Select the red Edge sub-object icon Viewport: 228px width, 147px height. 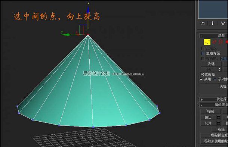pyautogui.click(x=214, y=42)
